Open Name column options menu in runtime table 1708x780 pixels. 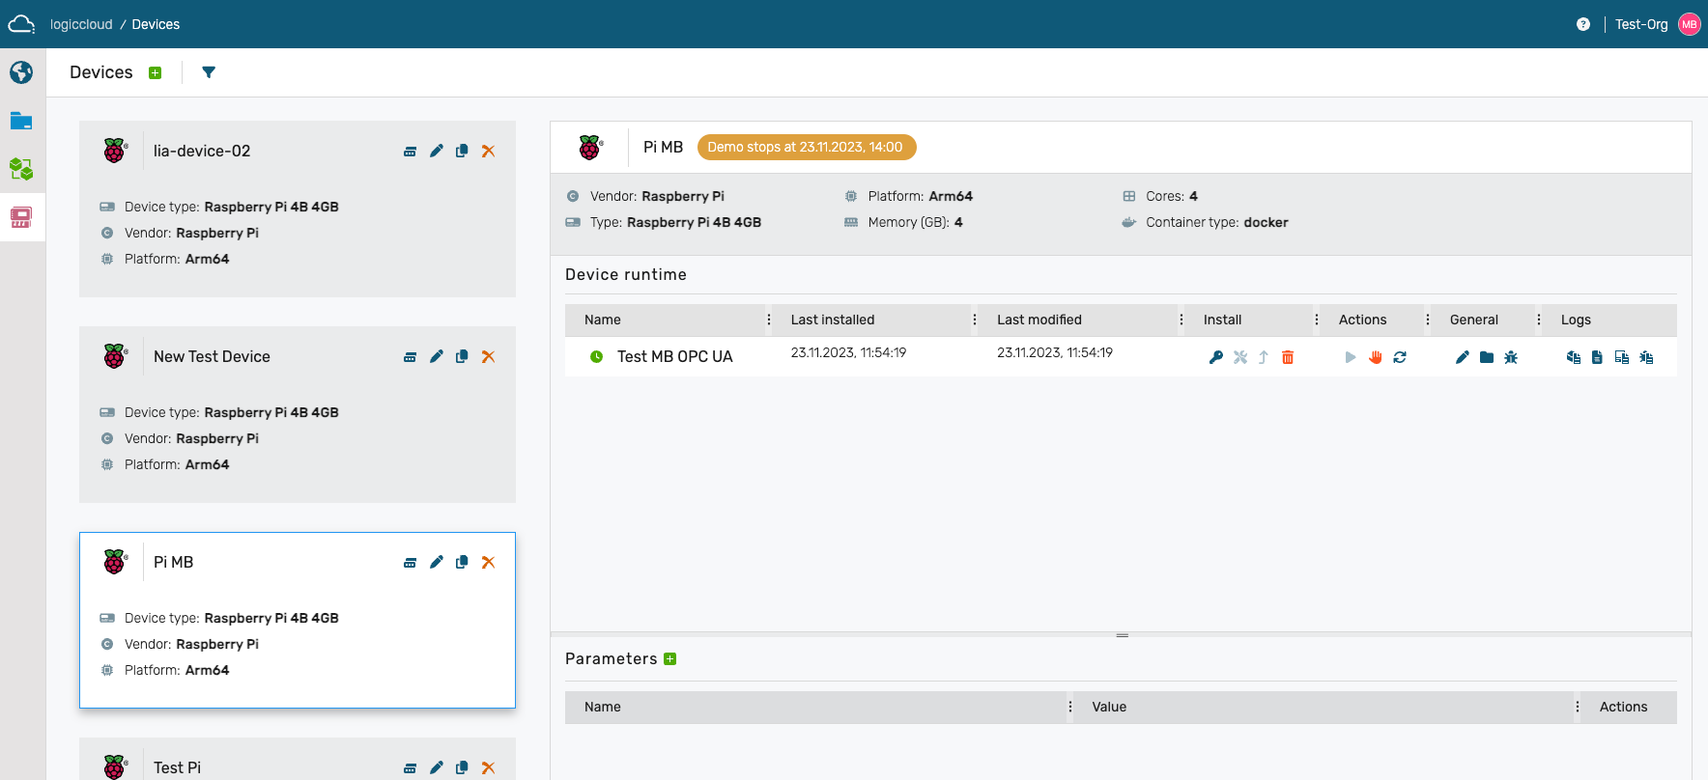(769, 320)
